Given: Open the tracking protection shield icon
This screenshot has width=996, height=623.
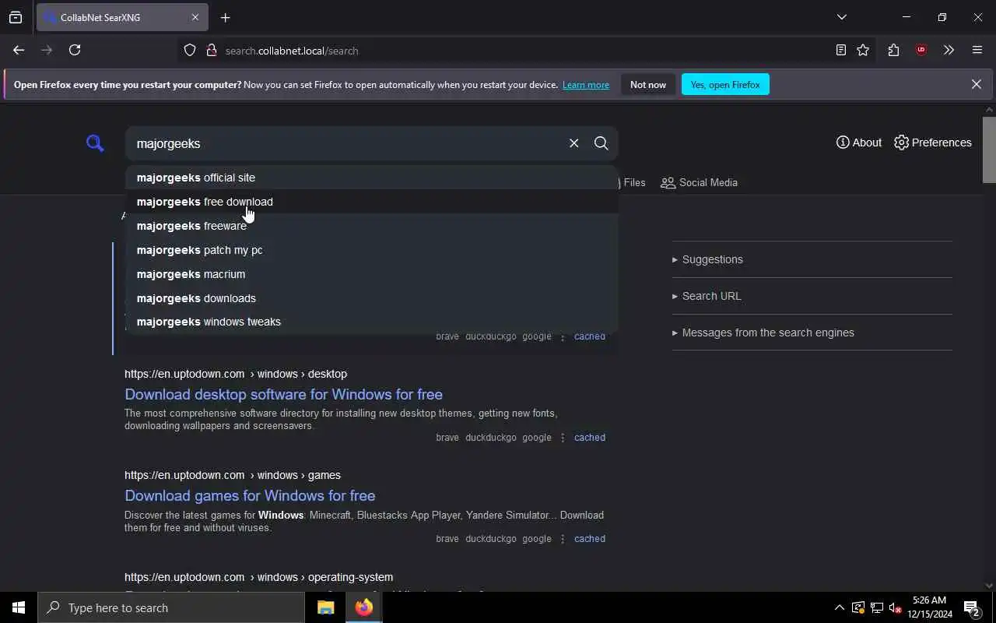Looking at the screenshot, I should click(x=190, y=51).
